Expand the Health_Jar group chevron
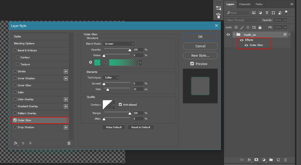The width and height of the screenshot is (301, 165). (234, 34)
